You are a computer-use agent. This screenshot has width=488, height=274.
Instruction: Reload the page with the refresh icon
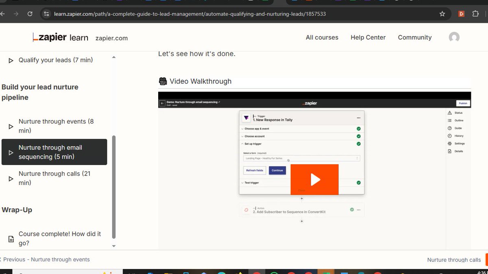(30, 14)
